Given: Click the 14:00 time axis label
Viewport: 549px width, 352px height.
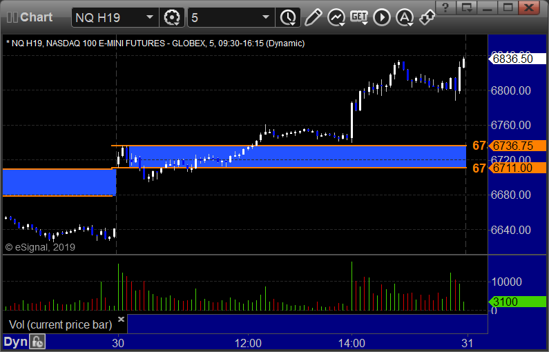Looking at the screenshot, I should pyautogui.click(x=351, y=343).
